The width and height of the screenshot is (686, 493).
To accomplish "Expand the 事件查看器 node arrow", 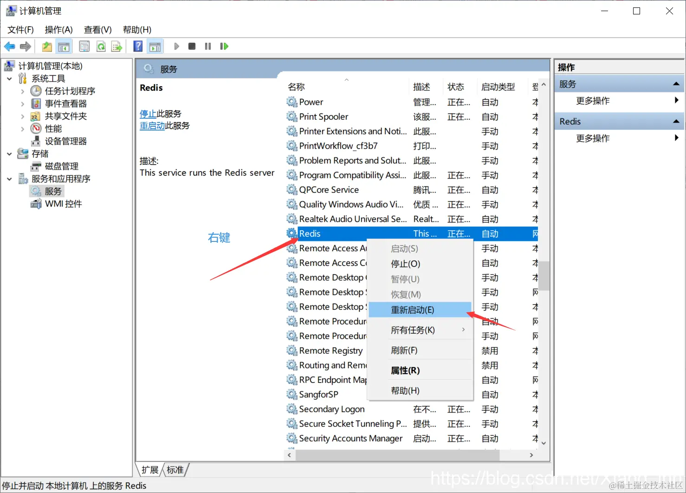I will click(22, 104).
